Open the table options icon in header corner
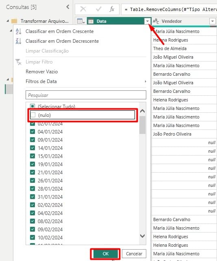The image size is (217, 261). click(x=81, y=21)
